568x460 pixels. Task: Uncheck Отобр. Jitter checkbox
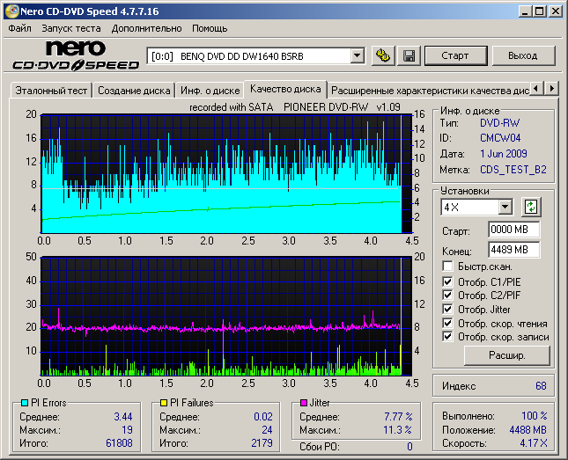point(447,309)
